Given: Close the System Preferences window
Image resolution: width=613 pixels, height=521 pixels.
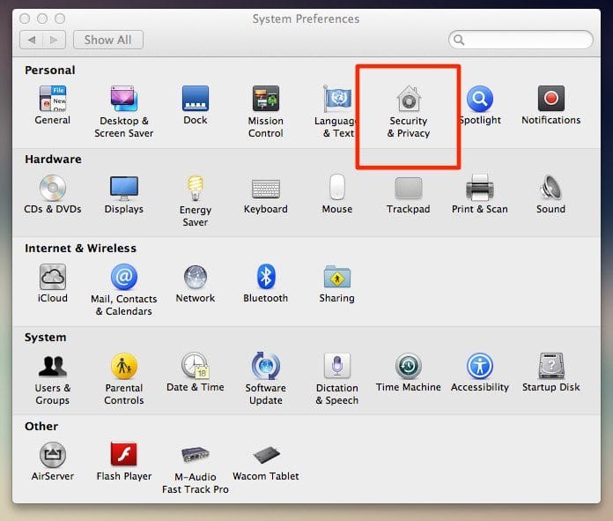Looking at the screenshot, I should [25, 19].
